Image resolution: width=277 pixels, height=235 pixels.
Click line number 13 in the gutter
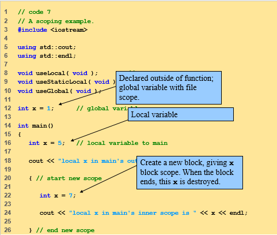click(7, 117)
